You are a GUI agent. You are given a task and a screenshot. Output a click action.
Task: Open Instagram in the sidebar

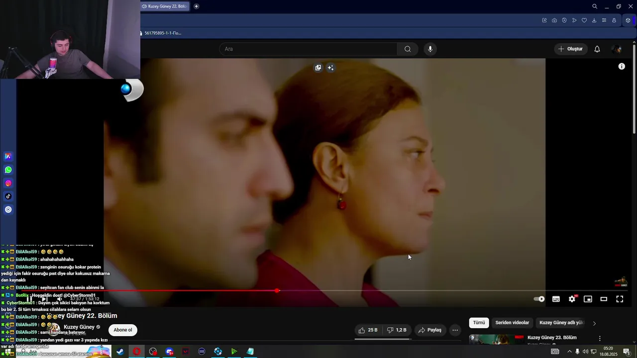tap(8, 183)
